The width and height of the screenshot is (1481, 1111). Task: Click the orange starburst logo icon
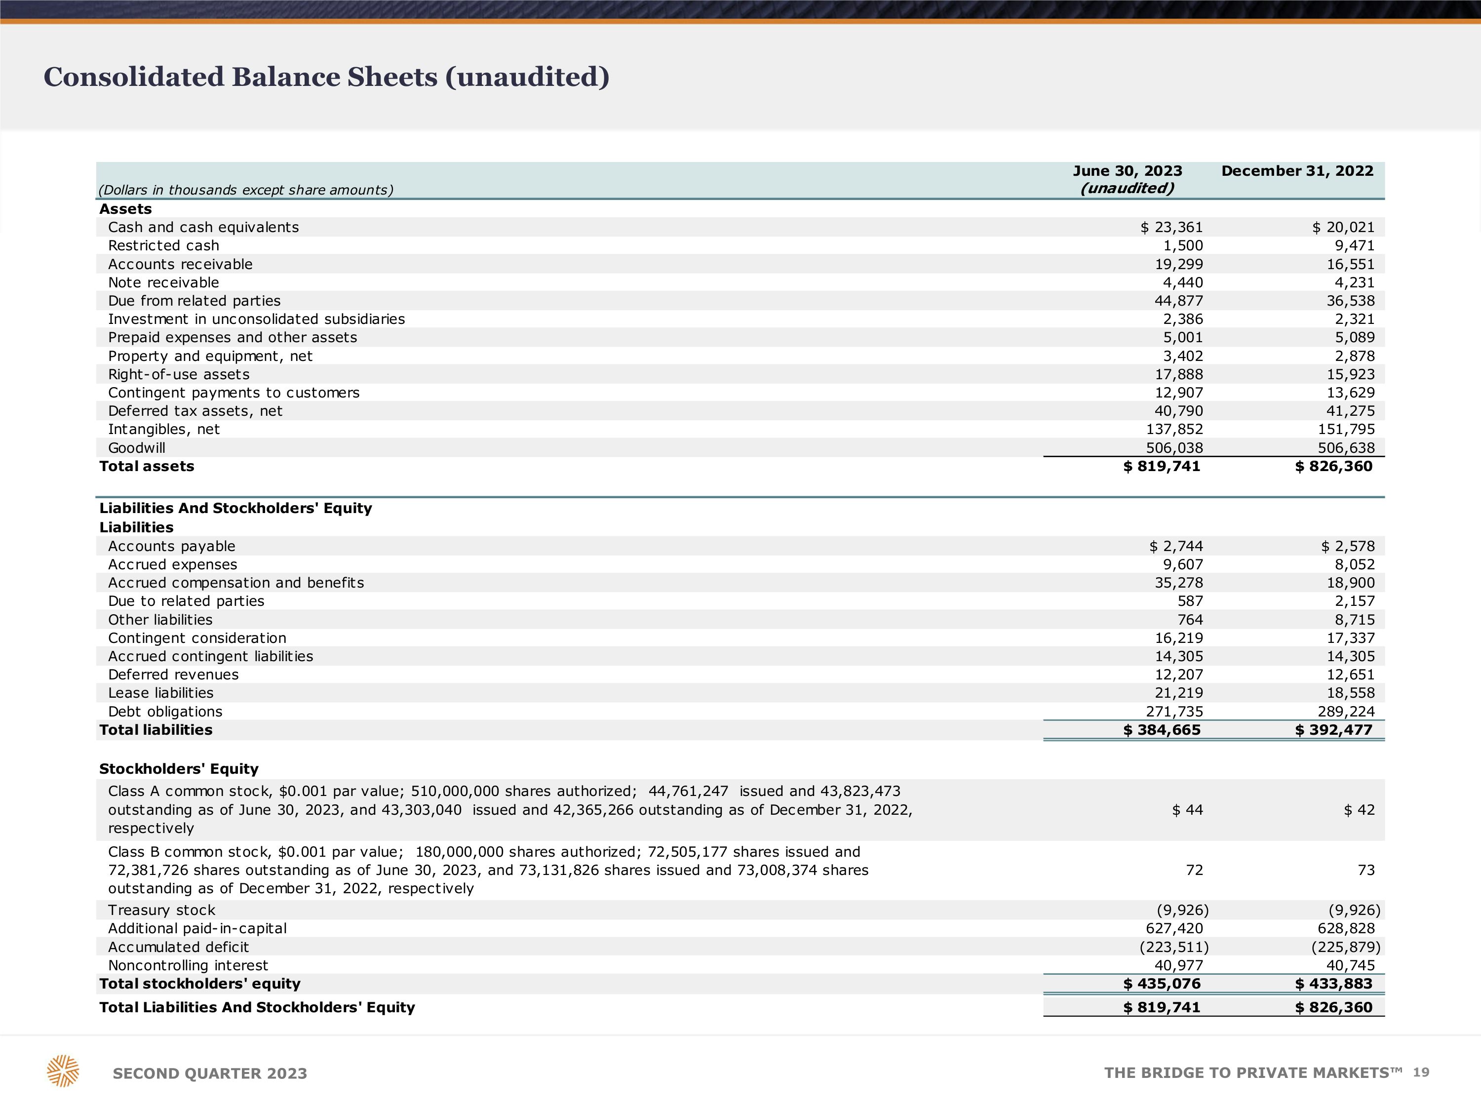63,1071
